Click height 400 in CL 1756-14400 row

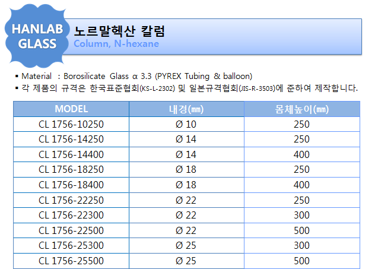coord(301,154)
